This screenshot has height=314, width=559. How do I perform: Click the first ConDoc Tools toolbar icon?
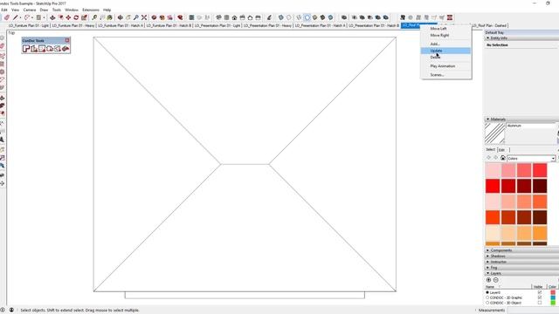pos(26,49)
